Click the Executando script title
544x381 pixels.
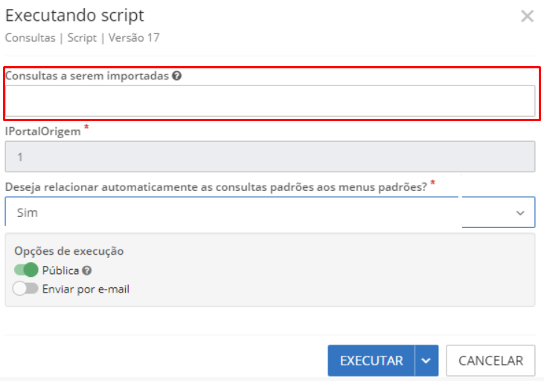(x=74, y=16)
